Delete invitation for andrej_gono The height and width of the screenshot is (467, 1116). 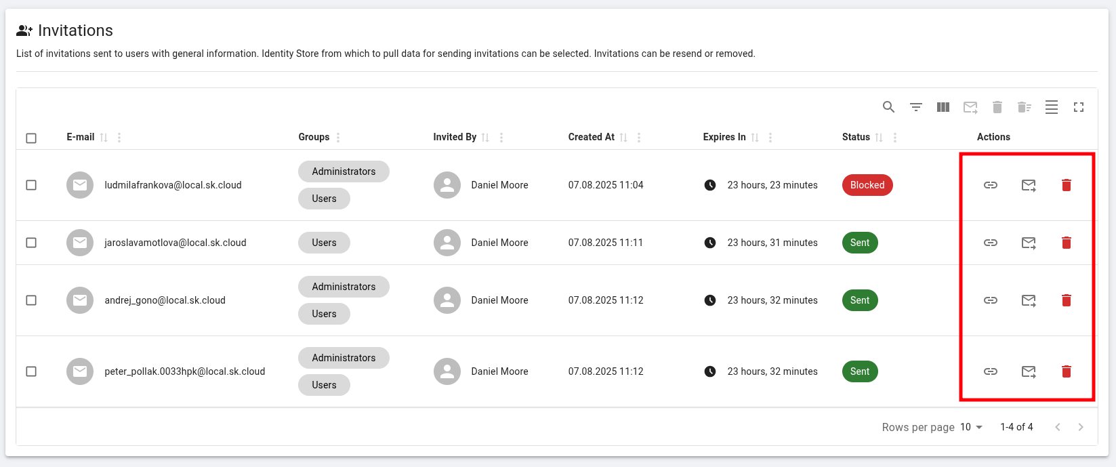point(1066,300)
